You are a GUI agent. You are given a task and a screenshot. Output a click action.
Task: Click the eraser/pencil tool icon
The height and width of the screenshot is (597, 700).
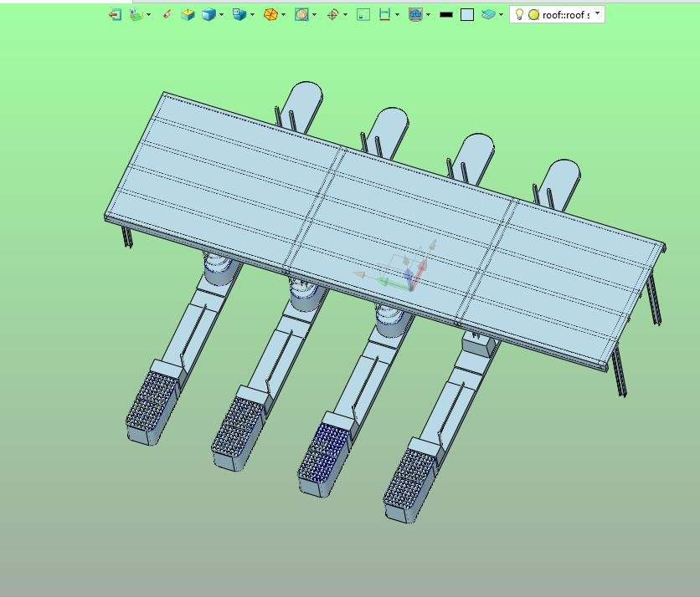click(167, 15)
